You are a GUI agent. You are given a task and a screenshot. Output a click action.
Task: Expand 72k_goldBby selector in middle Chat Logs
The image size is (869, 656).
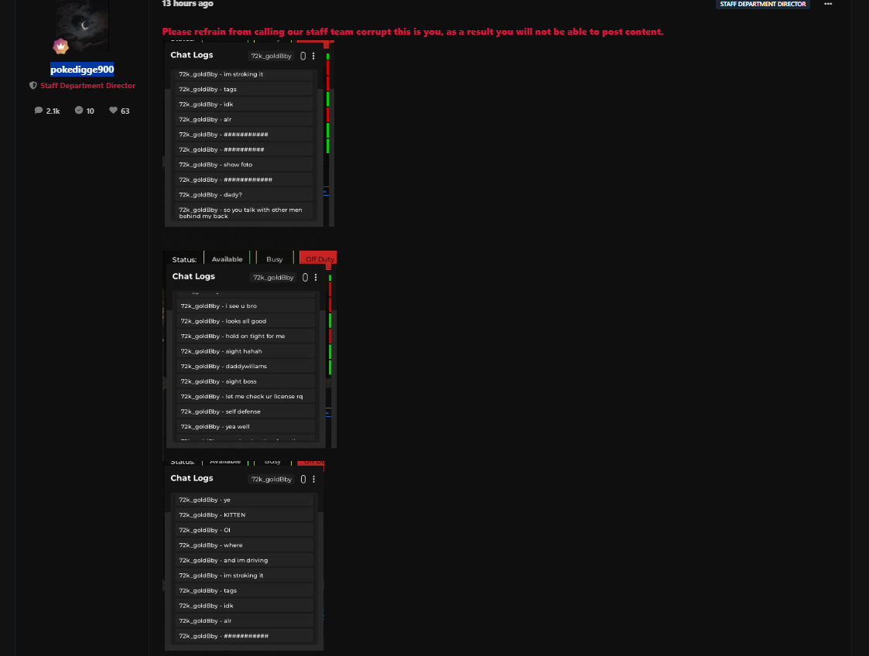273,277
